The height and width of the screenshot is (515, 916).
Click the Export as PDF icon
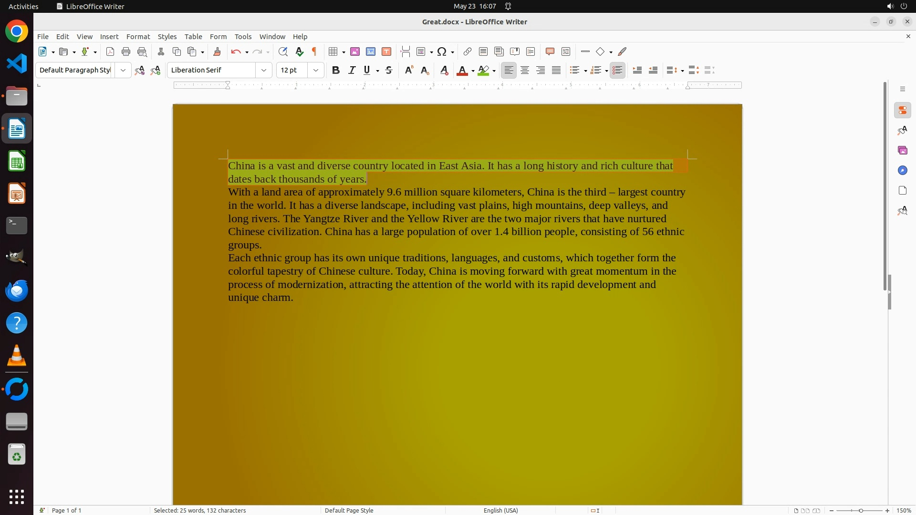(x=110, y=51)
